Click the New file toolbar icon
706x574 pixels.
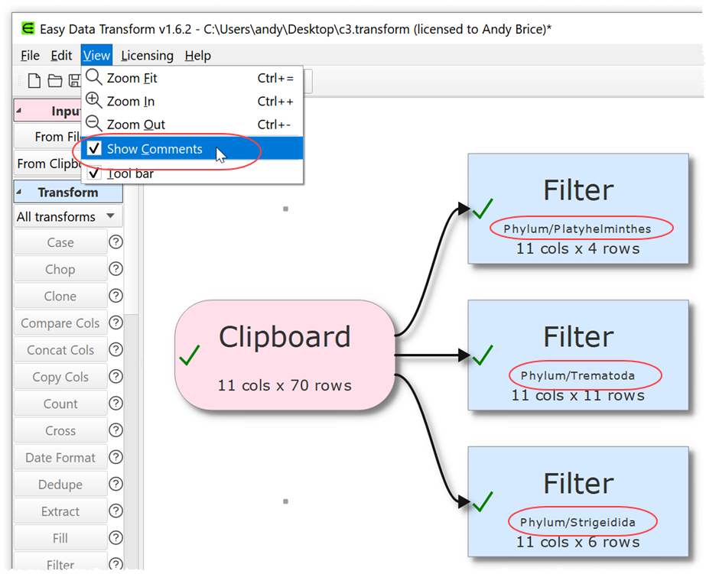coord(34,80)
